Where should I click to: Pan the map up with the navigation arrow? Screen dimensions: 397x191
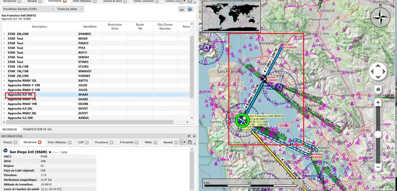click(378, 66)
